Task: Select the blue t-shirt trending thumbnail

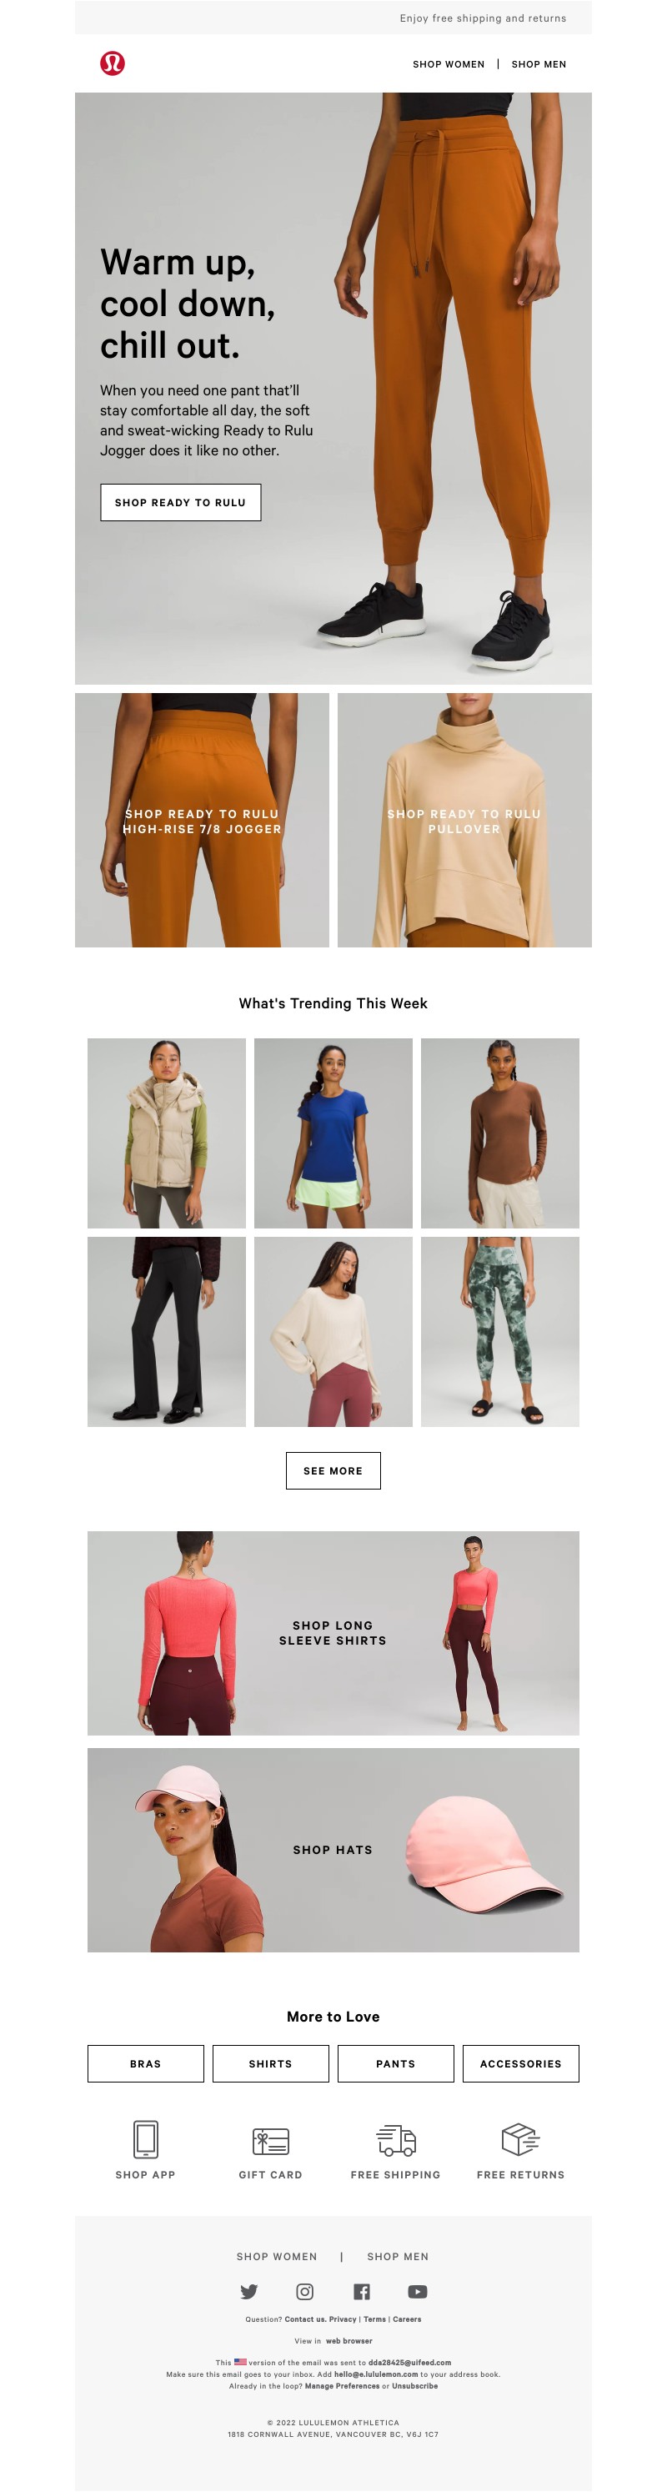Action: 333,1133
